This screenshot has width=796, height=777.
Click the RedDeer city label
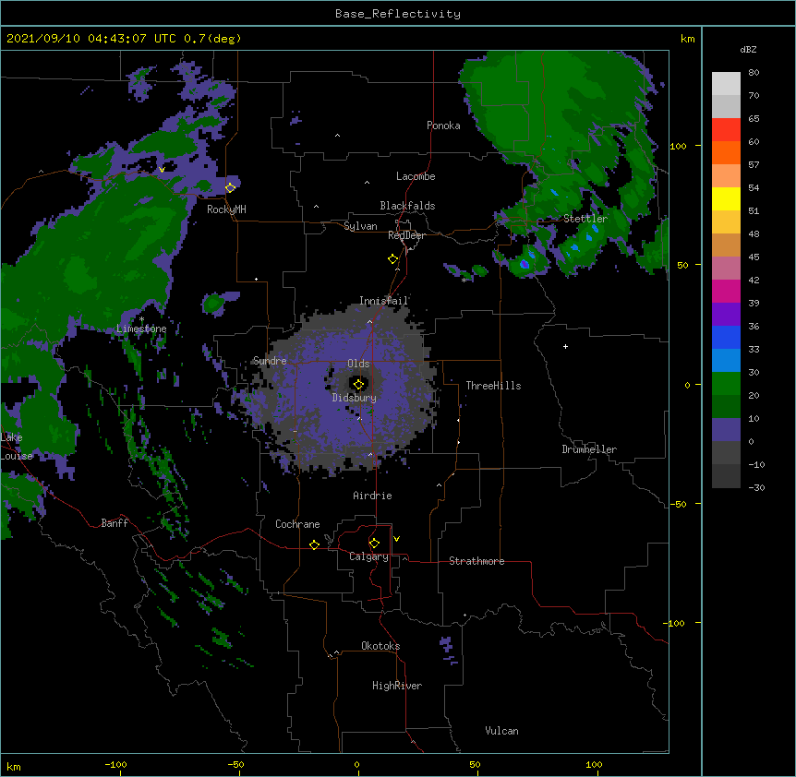coord(406,235)
